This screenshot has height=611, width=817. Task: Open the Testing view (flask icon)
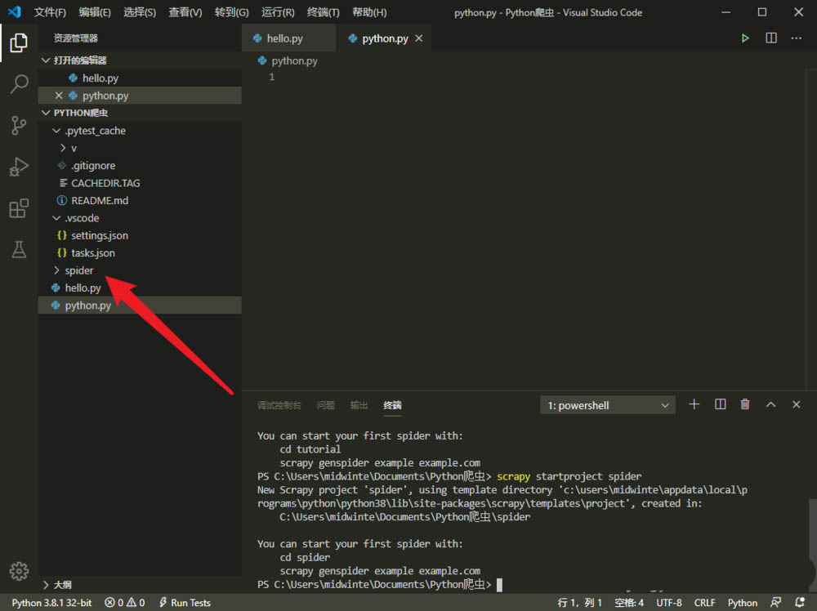[x=19, y=249]
